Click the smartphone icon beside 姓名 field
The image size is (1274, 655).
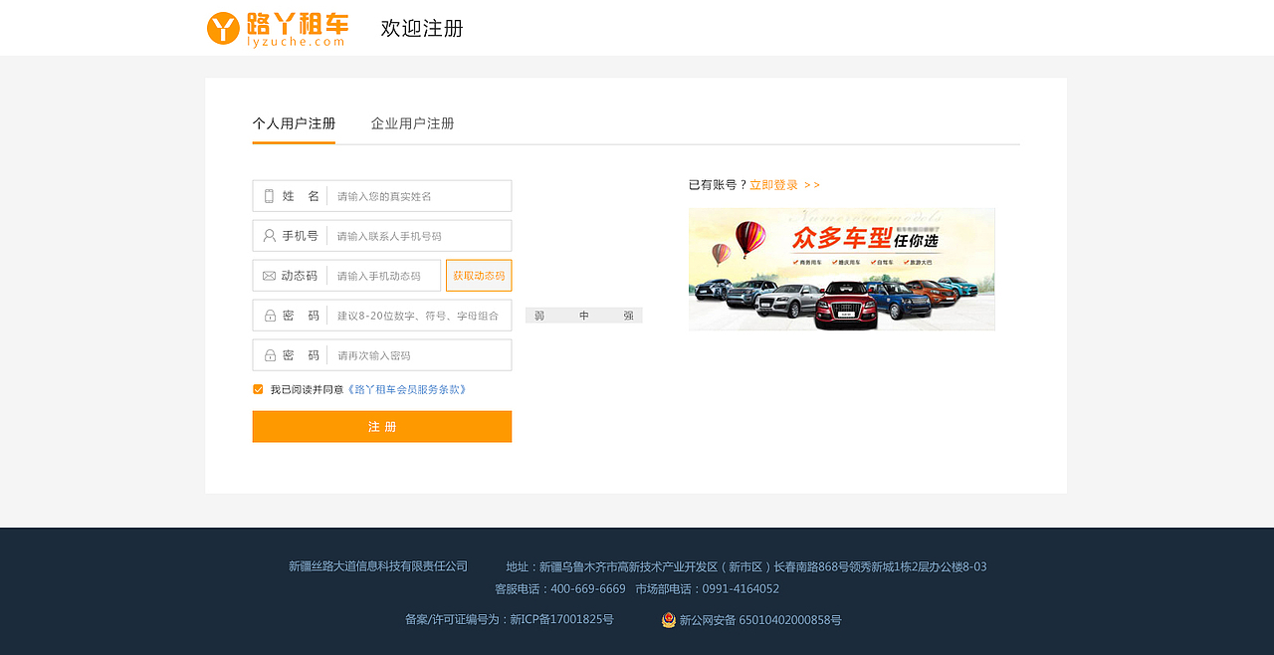pos(266,195)
